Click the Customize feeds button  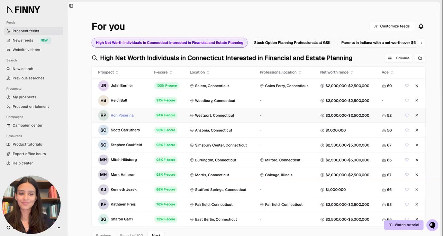(392, 26)
